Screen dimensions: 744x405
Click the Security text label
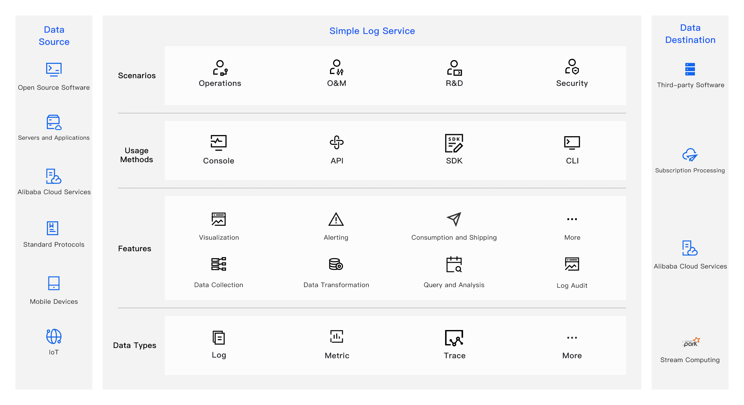(x=572, y=84)
